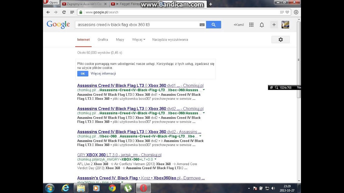The image size is (344, 193).
Task: Open the Opera menu button
Action: 51,2
